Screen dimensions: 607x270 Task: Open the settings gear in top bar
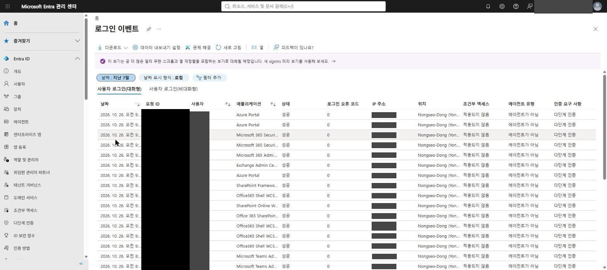pyautogui.click(x=502, y=6)
